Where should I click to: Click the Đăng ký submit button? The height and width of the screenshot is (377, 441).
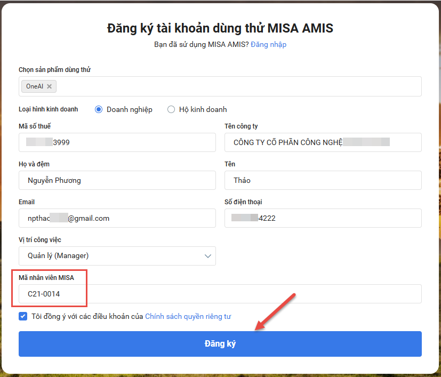[220, 344]
